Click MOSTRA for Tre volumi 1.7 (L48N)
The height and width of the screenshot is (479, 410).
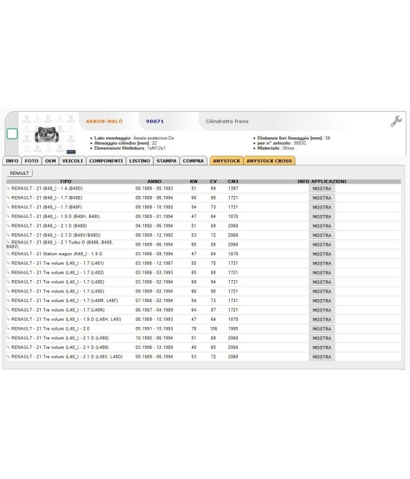(321, 310)
